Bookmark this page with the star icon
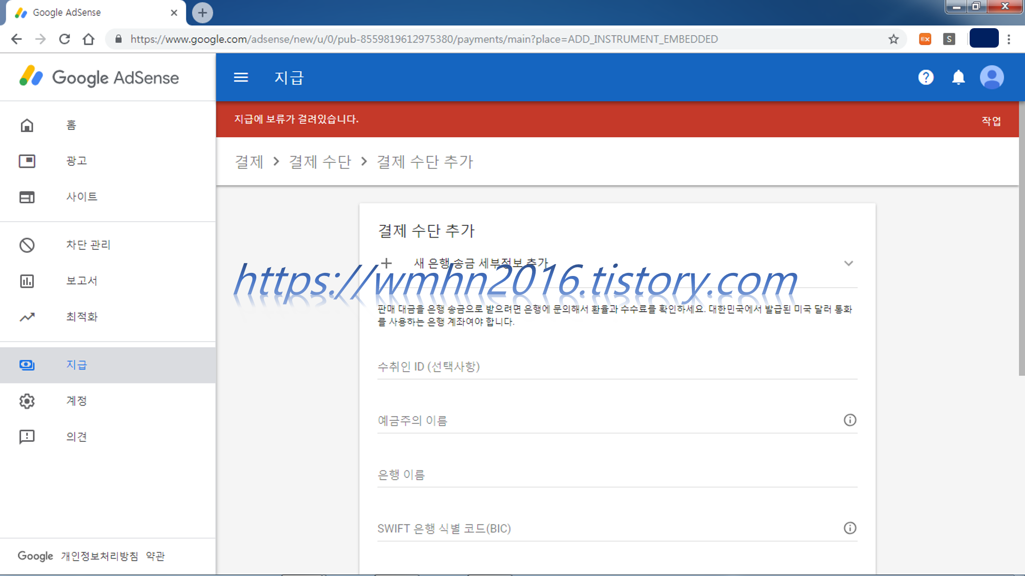 (x=893, y=39)
